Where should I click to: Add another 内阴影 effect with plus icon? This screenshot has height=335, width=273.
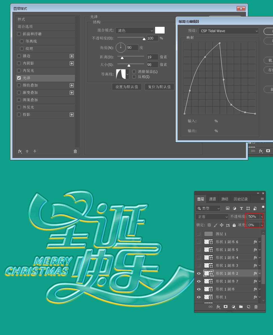72,63
